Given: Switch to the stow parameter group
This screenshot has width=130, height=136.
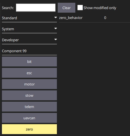Looking at the screenshot, I should coord(29,95).
